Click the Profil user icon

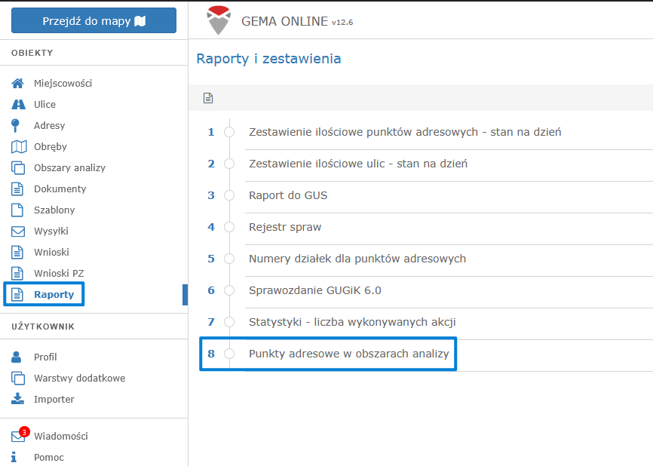(17, 357)
